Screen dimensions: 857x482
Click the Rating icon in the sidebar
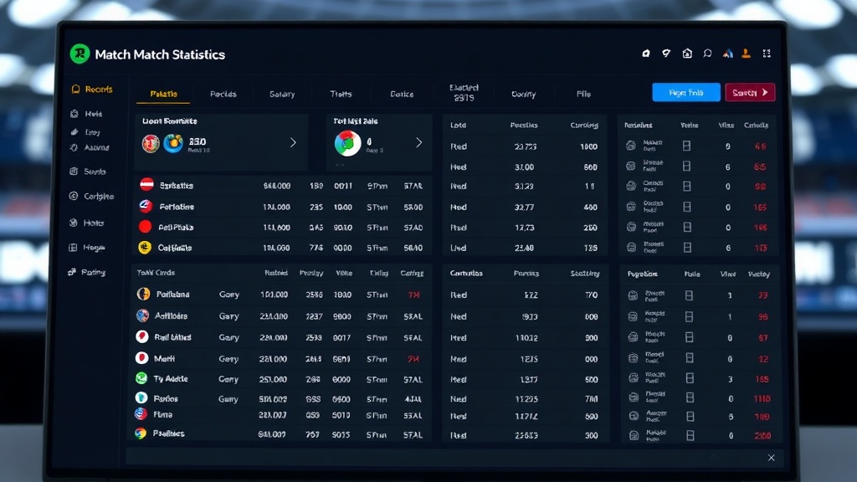click(74, 272)
